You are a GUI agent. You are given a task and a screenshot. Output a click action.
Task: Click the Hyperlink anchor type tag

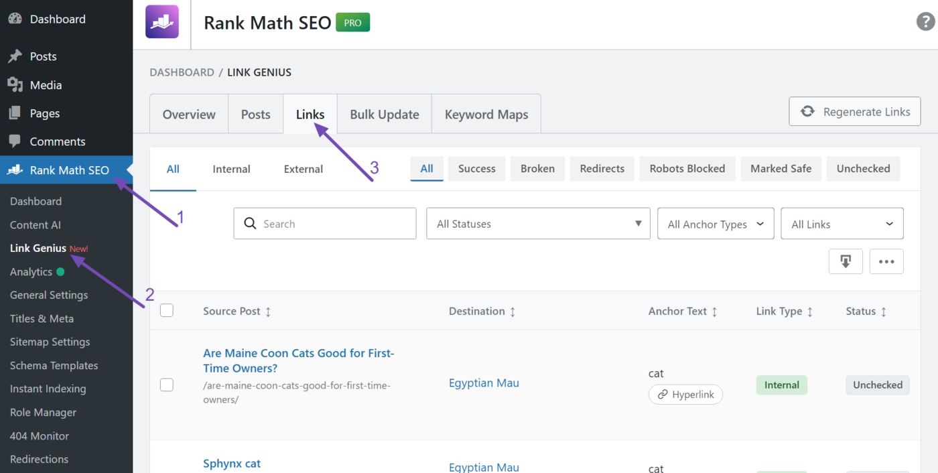pyautogui.click(x=685, y=395)
